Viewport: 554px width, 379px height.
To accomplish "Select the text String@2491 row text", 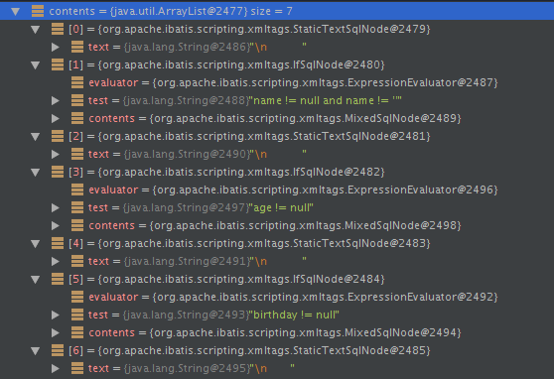I will tap(198, 261).
